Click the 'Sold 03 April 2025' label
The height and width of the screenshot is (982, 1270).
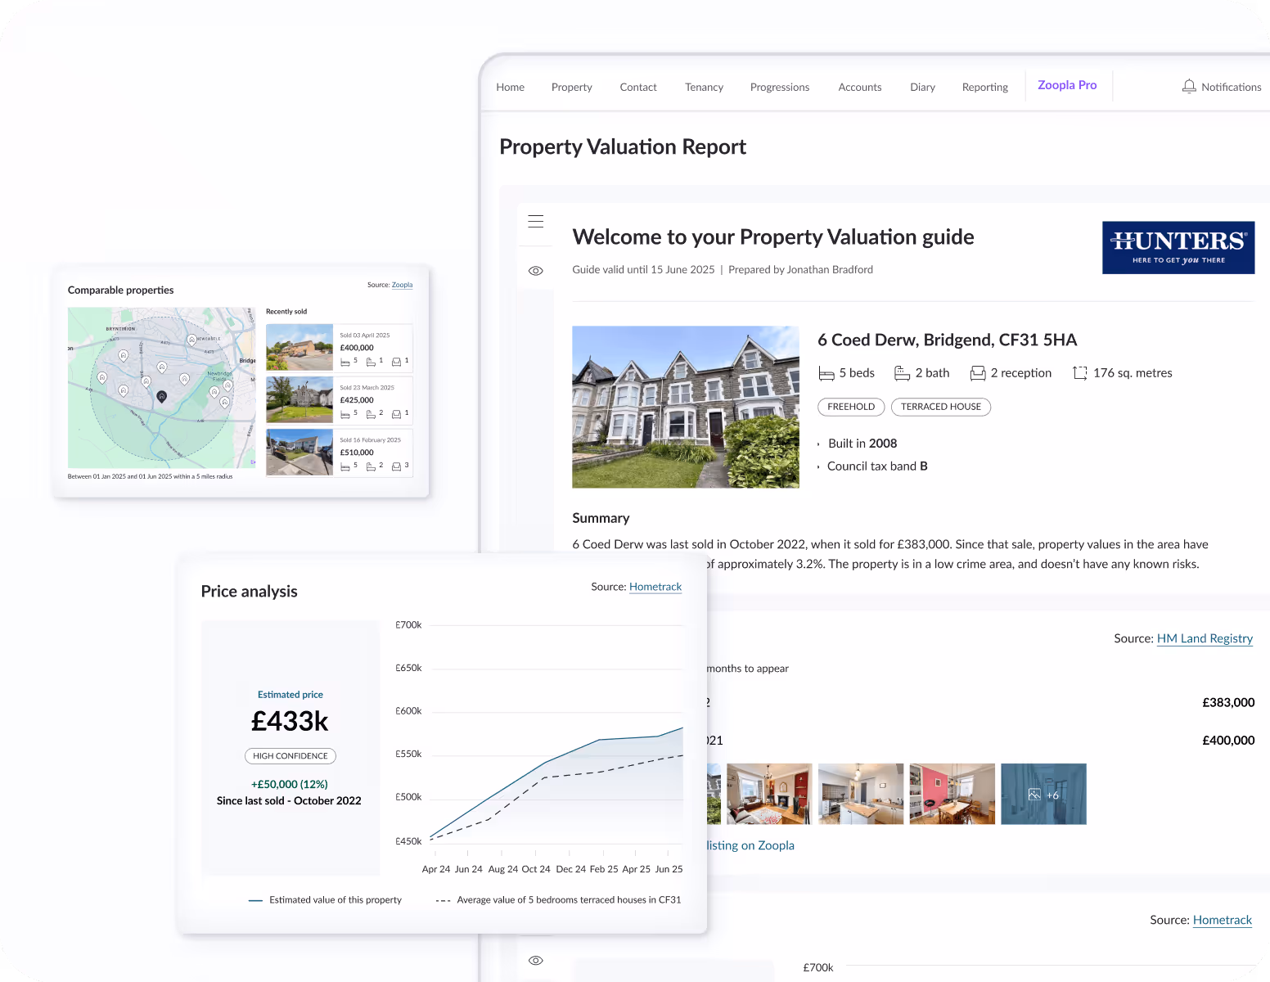pos(365,336)
